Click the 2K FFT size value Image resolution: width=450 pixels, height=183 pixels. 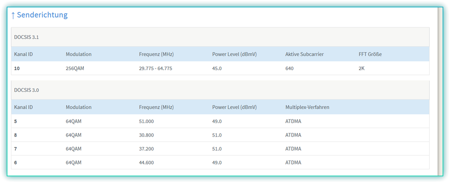pos(363,68)
